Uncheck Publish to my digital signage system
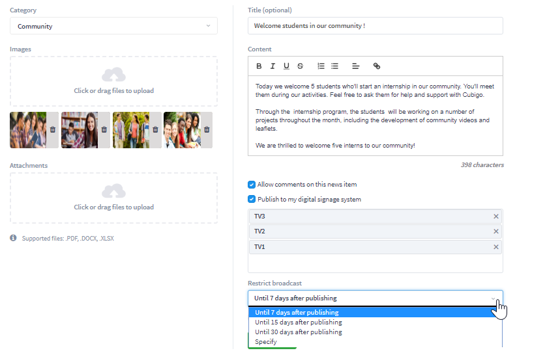Viewport: 560px width, 355px height. [252, 199]
